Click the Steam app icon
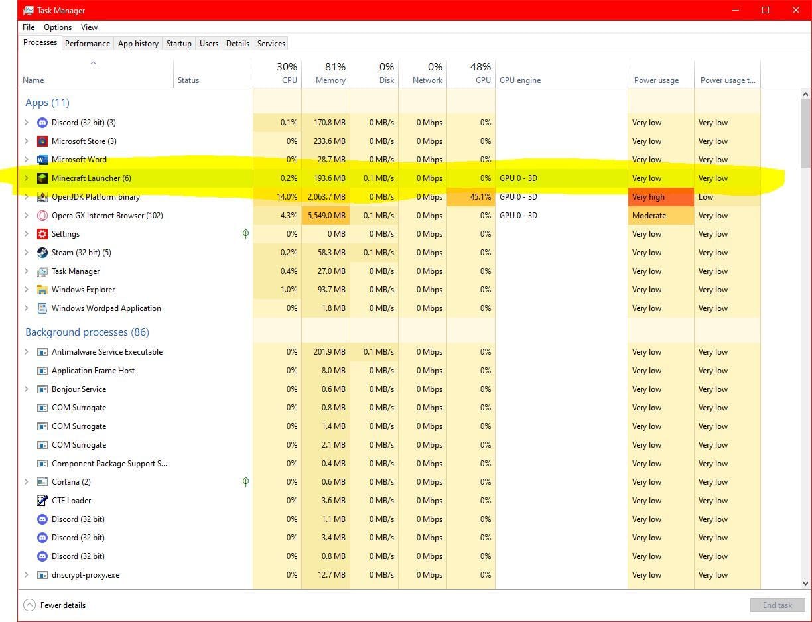This screenshot has height=622, width=812. tap(42, 253)
